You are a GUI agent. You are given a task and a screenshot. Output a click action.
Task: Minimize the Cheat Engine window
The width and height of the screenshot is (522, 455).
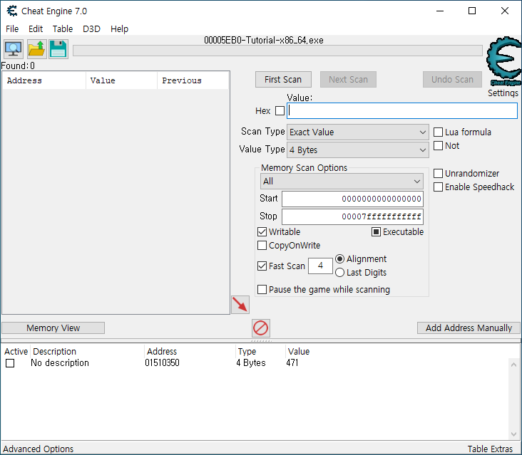tap(440, 11)
